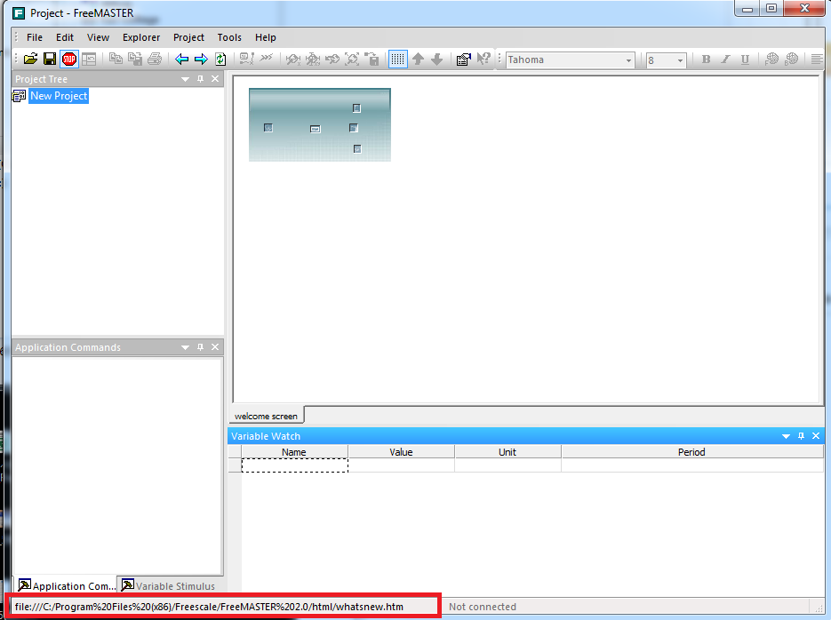Open the Edit menu
This screenshot has height=620, width=831.
65,37
